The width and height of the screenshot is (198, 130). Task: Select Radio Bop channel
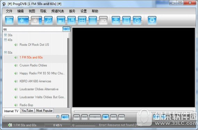click(26, 105)
